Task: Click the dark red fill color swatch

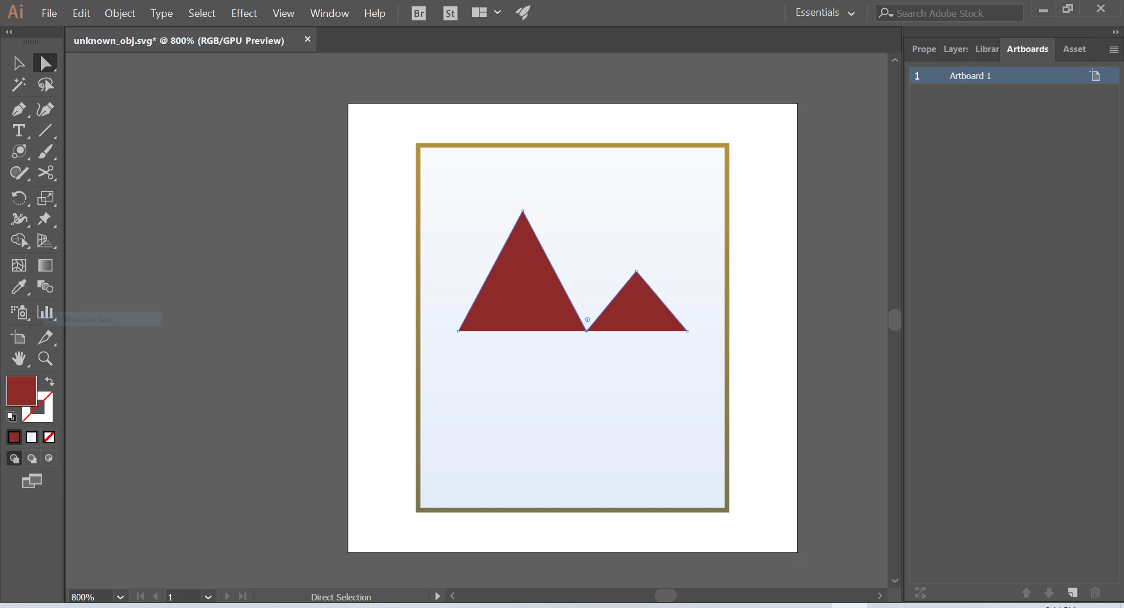Action: tap(21, 390)
